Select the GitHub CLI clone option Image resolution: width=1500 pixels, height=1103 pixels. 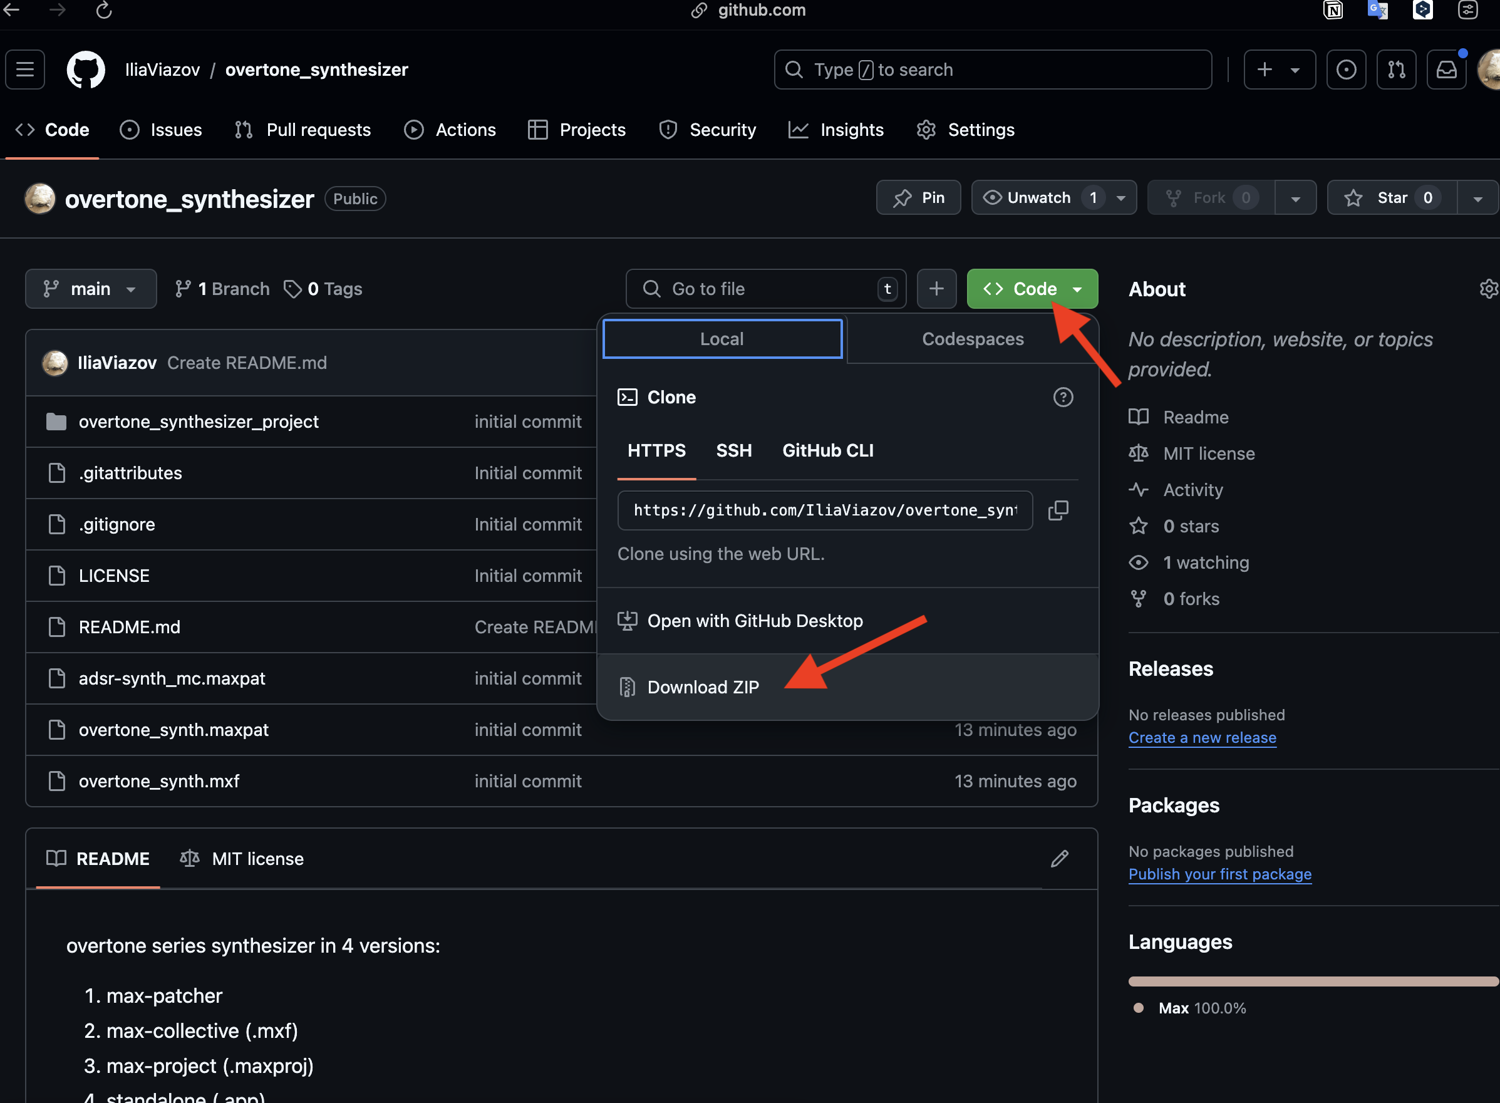(x=828, y=451)
